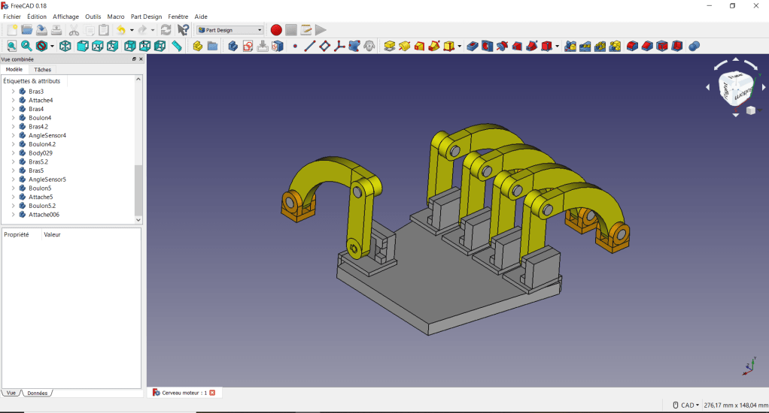The image size is (769, 413).
Task: Expand the Bras3 tree item
Action: tap(13, 92)
